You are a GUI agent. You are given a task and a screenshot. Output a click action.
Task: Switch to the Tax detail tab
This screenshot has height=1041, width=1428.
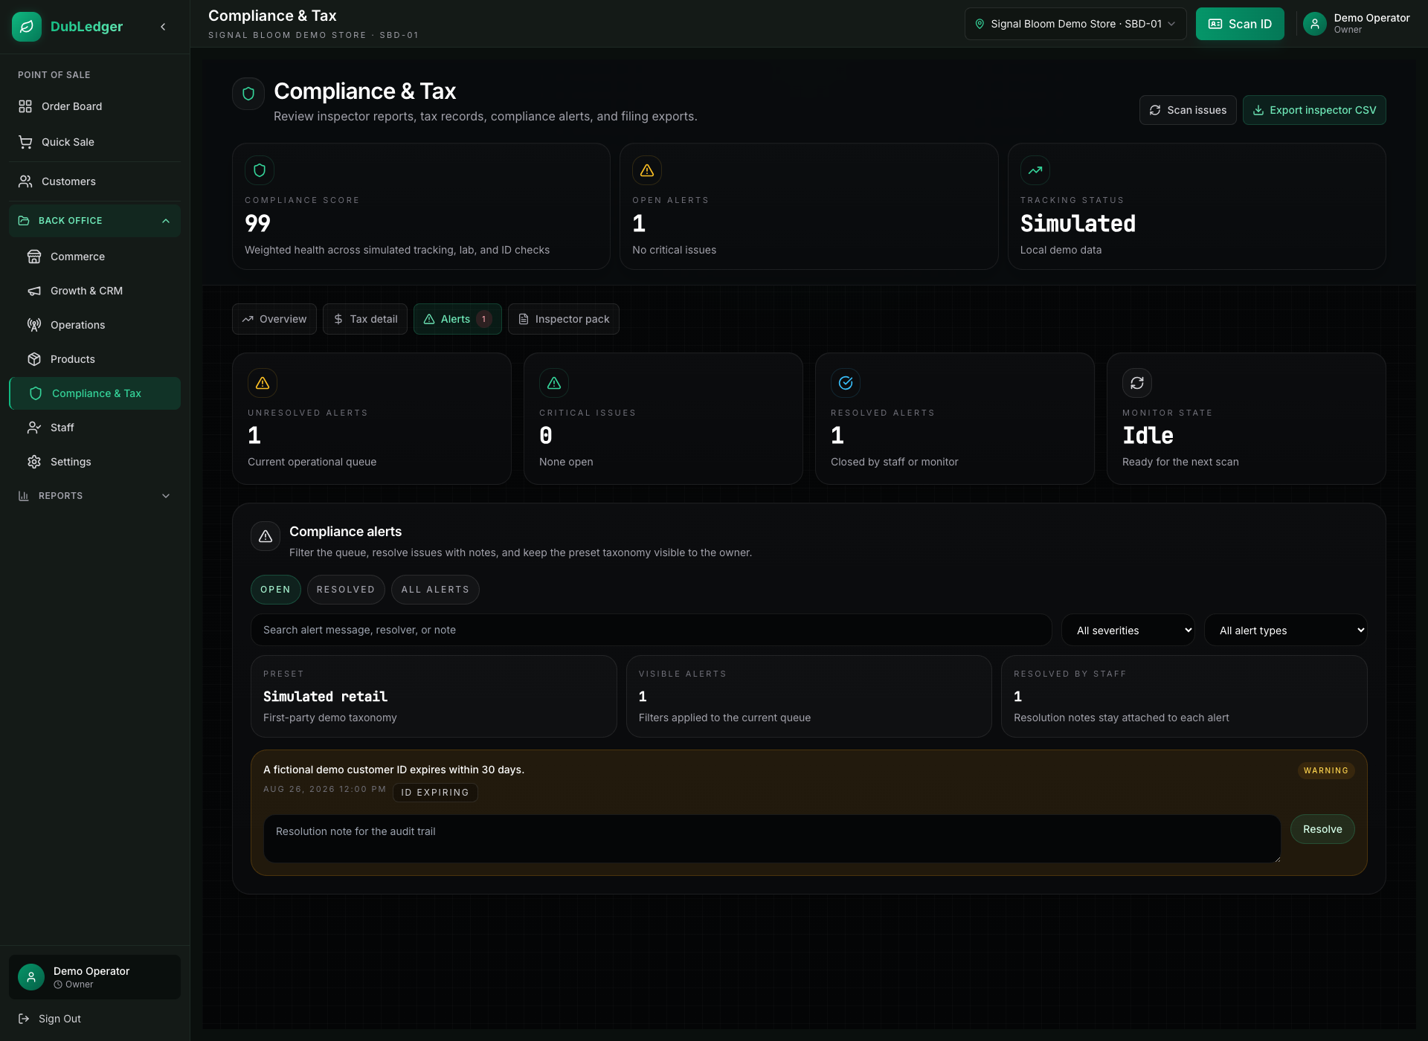(365, 319)
